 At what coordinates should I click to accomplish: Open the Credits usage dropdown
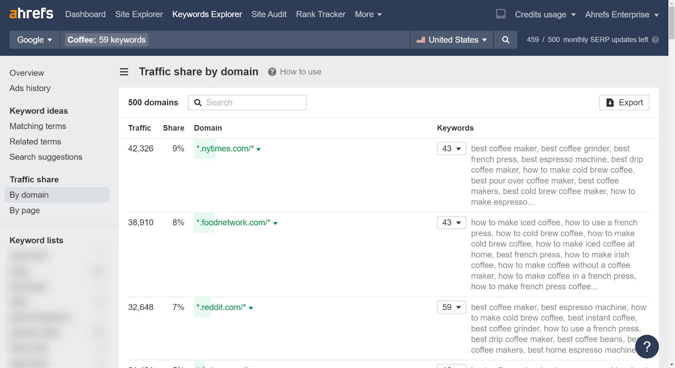click(x=545, y=15)
